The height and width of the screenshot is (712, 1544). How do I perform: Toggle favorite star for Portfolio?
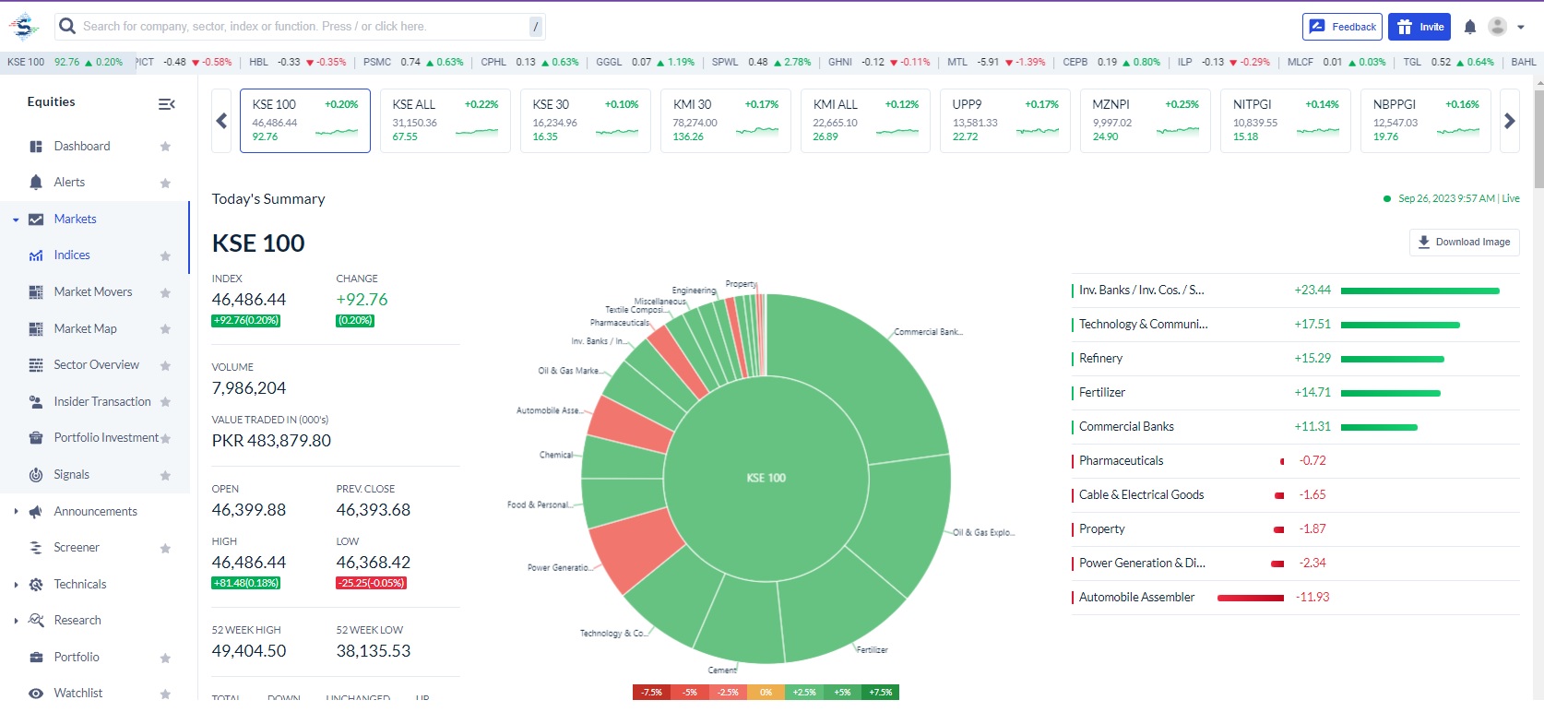click(165, 659)
